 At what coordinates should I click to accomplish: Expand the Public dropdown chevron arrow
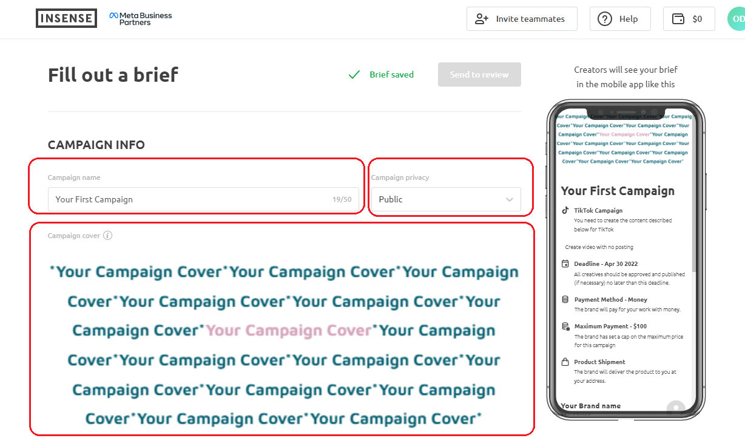point(510,199)
